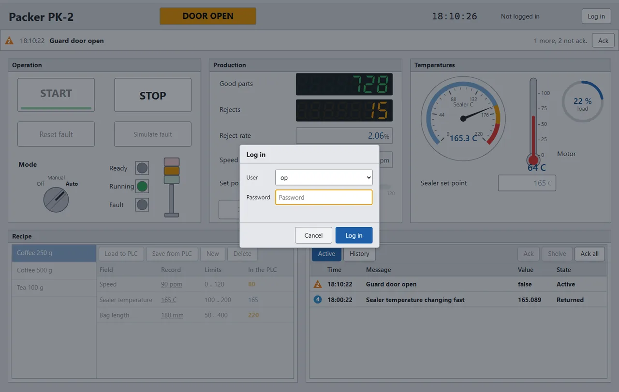Click the Delete recipe button
619x392 pixels.
tap(243, 254)
